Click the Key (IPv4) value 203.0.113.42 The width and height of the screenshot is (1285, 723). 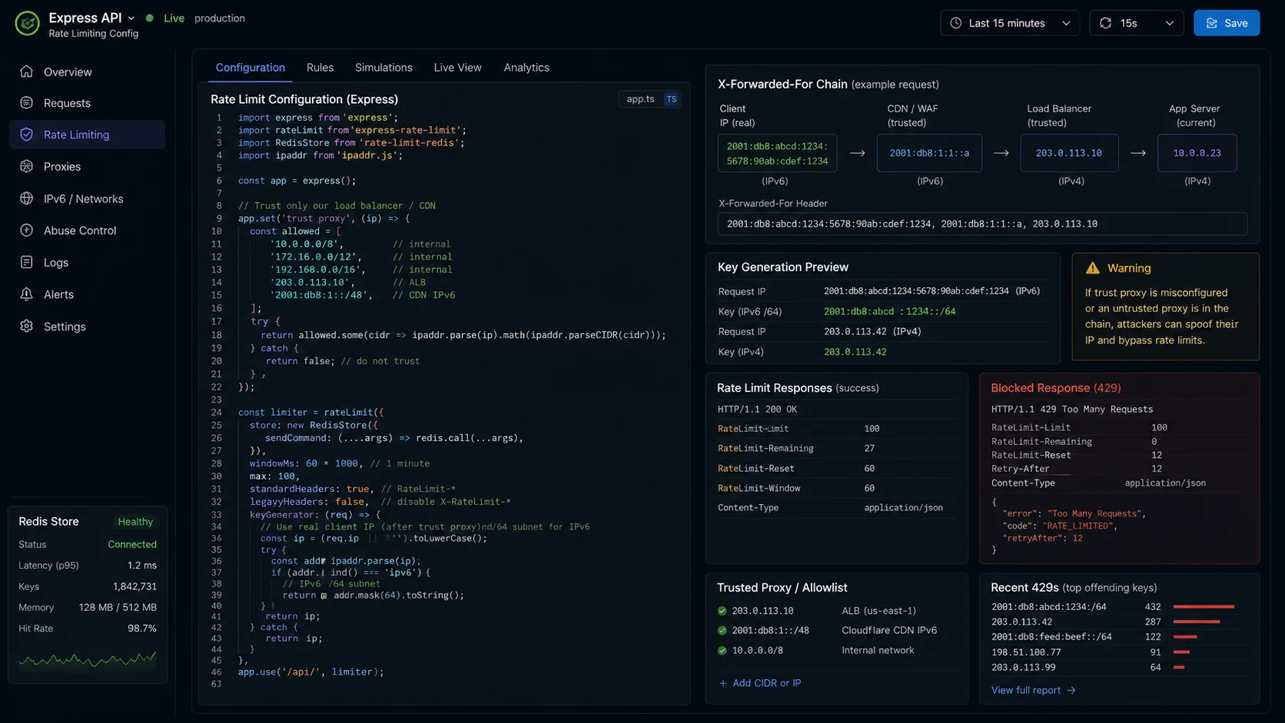tap(855, 352)
